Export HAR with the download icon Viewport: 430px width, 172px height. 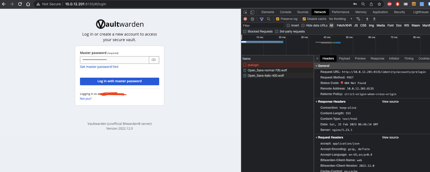coord(374,19)
